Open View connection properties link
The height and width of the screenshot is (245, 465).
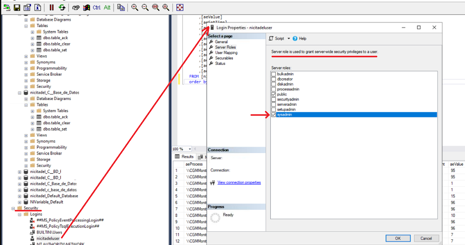[239, 183]
